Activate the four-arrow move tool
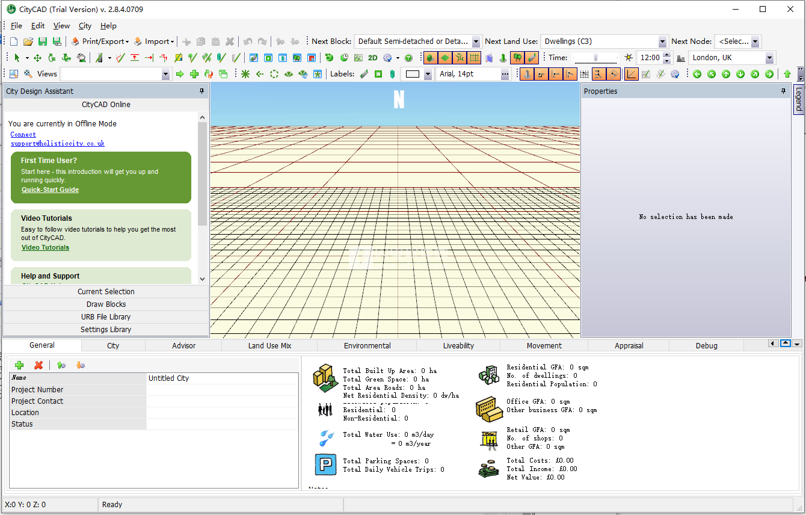This screenshot has width=806, height=515. (37, 58)
